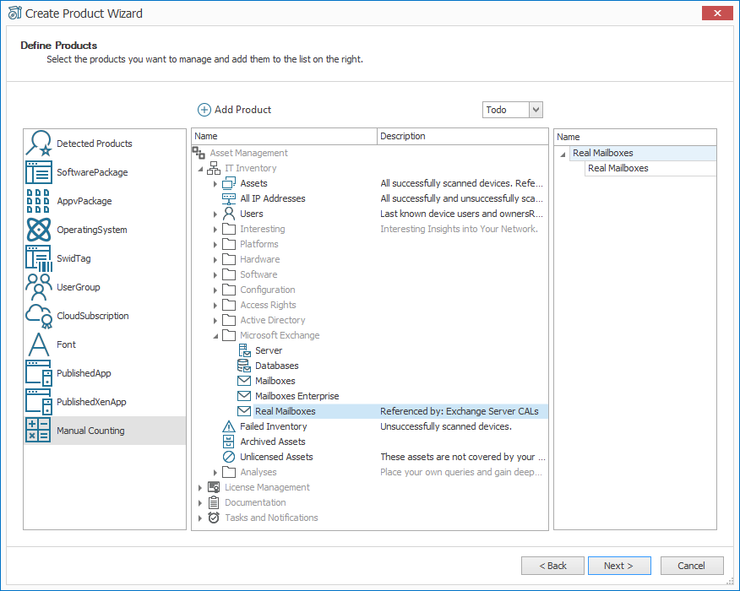Viewport: 740px width, 591px height.
Task: Collapse the Microsoft Exchange folder
Action: pyautogui.click(x=215, y=336)
